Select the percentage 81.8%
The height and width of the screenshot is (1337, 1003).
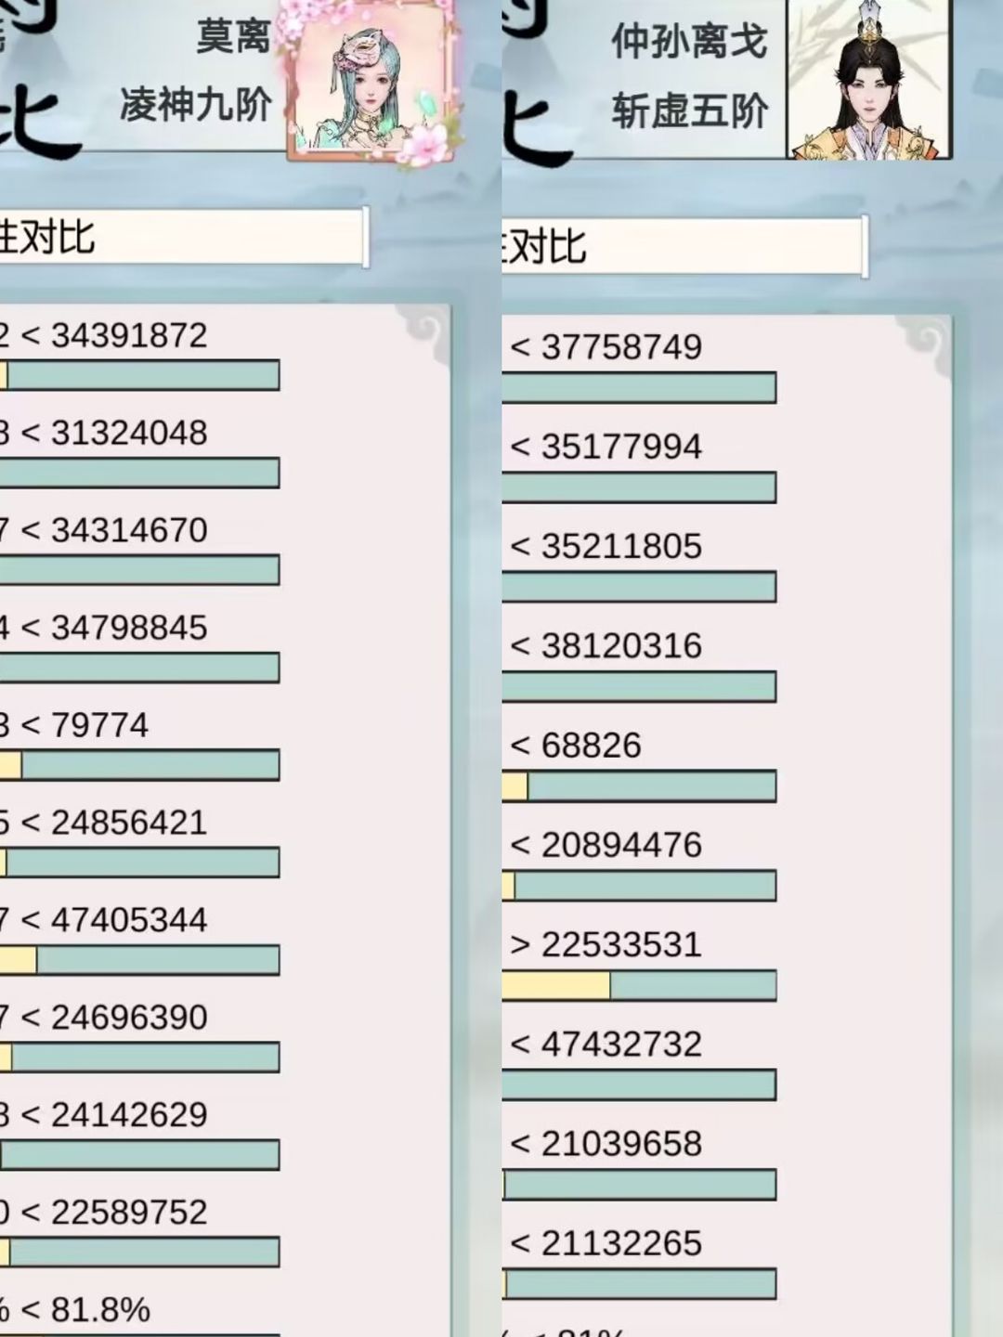pos(100,1310)
